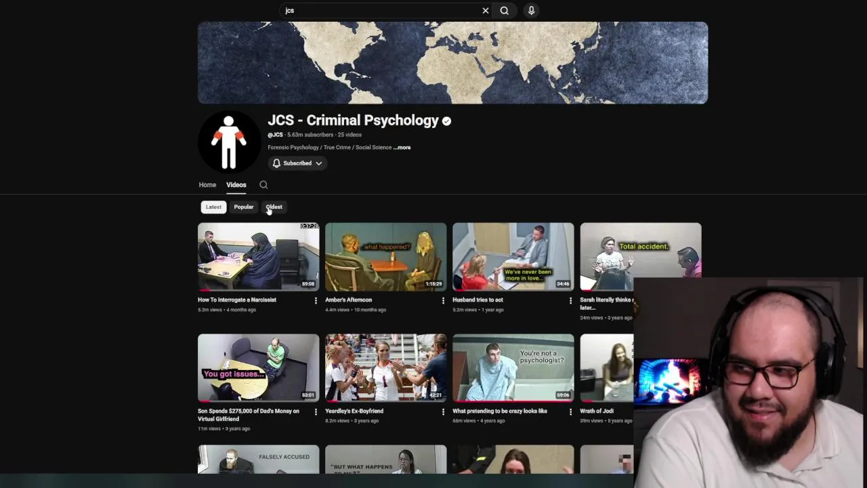Open the BUT WHAT HAPPENS thumbnail

point(385,459)
